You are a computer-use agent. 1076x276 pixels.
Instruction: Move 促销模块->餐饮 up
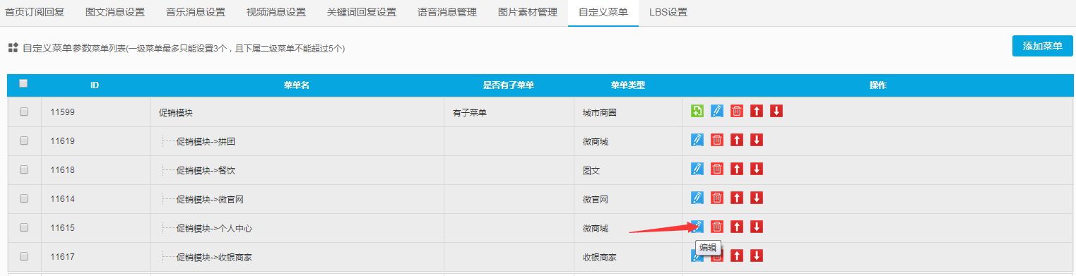737,169
